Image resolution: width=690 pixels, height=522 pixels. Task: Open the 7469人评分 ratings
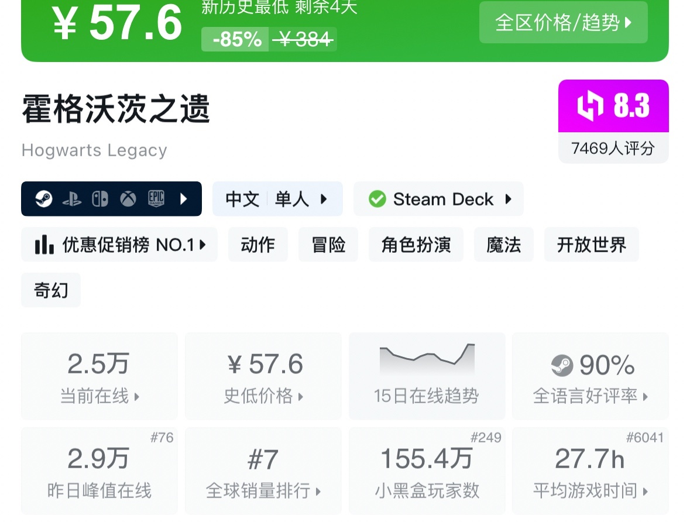613,149
